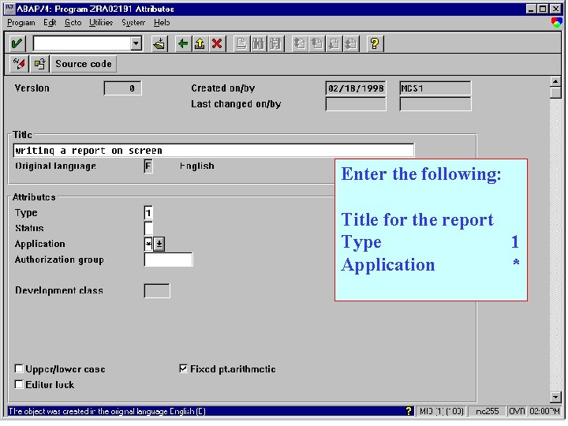568x426 pixels.
Task: Click the empty Last changed by user field
Action: (x=435, y=104)
